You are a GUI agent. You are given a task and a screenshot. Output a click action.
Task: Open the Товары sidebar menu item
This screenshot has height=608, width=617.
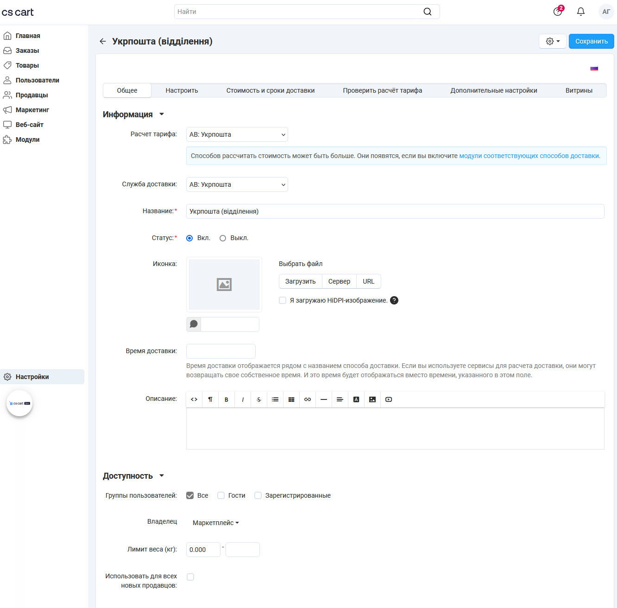pyautogui.click(x=27, y=65)
